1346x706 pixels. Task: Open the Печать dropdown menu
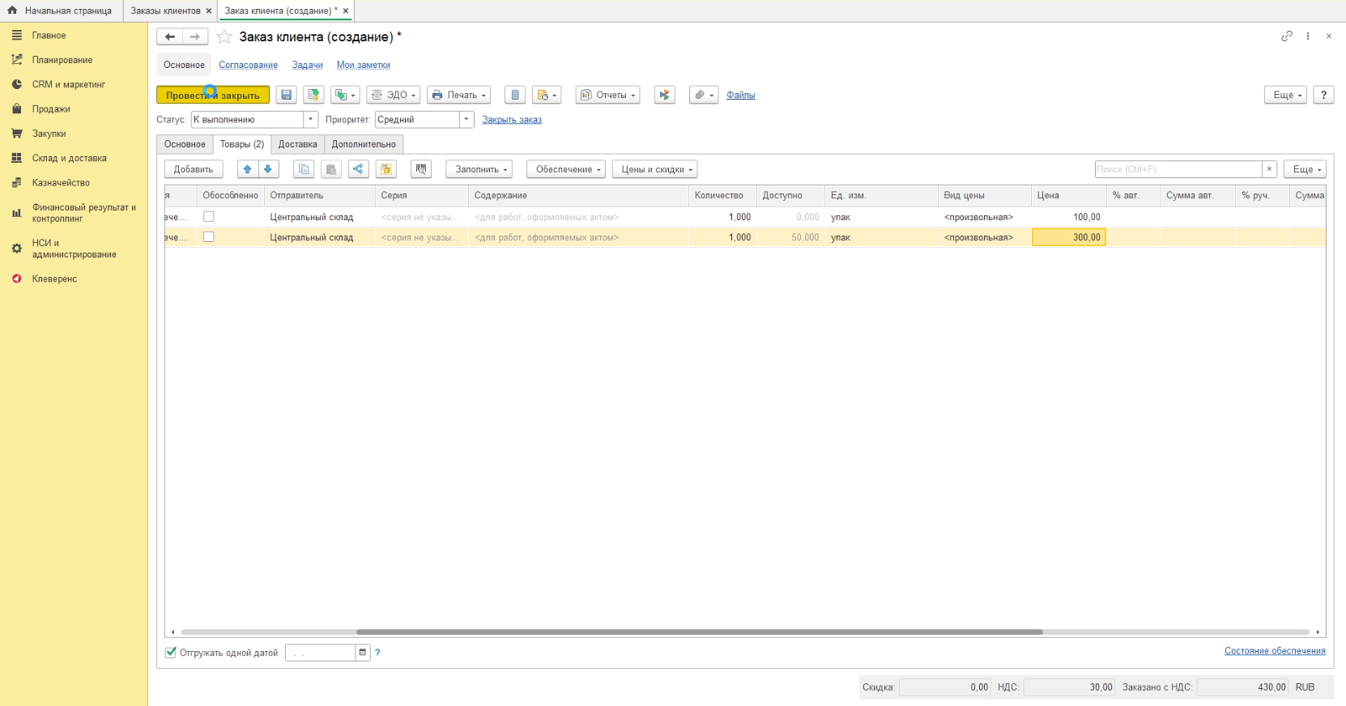(x=459, y=95)
